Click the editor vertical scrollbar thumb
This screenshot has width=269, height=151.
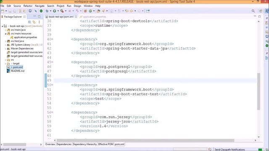pos(258,91)
